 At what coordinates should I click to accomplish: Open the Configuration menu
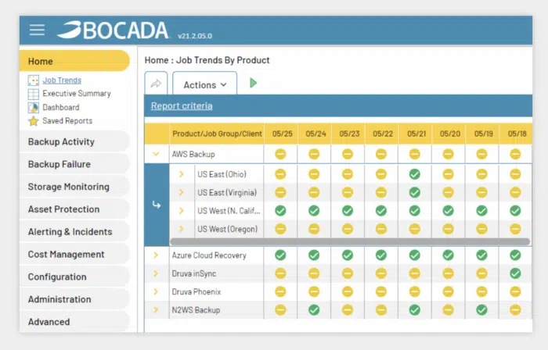click(x=75, y=277)
